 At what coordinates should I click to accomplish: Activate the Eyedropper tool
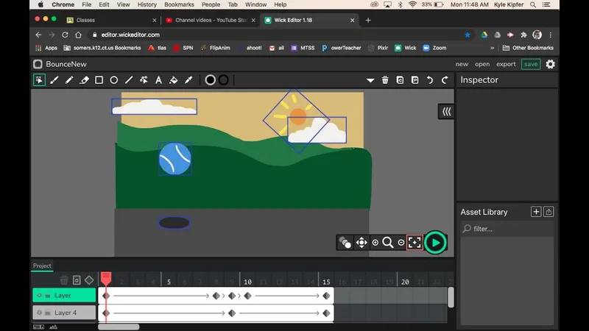click(x=188, y=80)
